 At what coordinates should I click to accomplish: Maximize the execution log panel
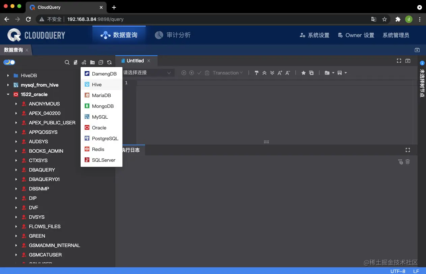(x=407, y=150)
